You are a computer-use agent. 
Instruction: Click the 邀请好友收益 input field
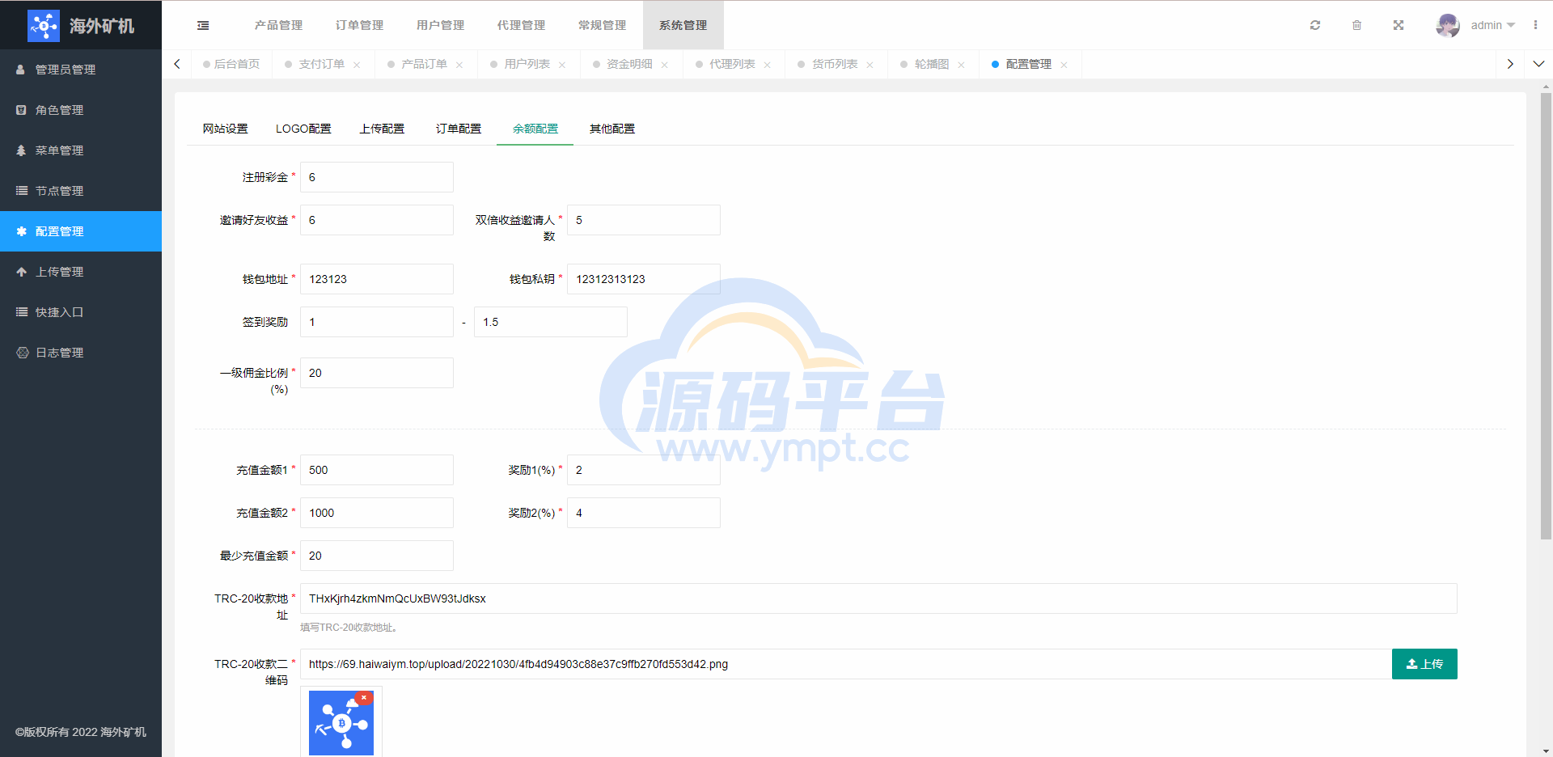[377, 220]
